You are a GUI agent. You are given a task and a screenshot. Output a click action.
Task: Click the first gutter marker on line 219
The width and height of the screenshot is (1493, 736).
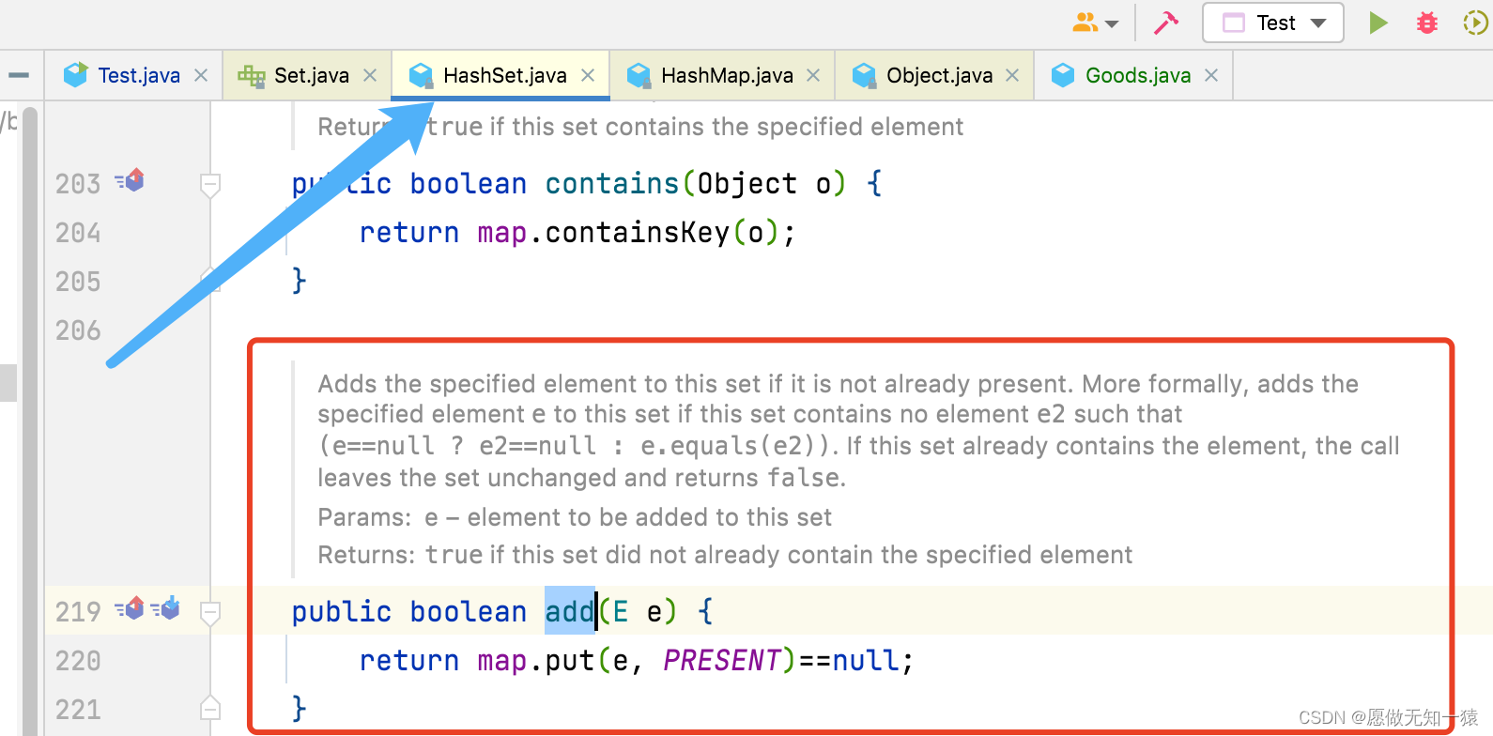pos(130,608)
